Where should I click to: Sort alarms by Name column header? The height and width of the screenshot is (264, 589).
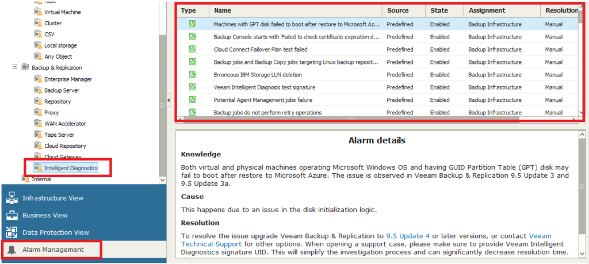296,10
